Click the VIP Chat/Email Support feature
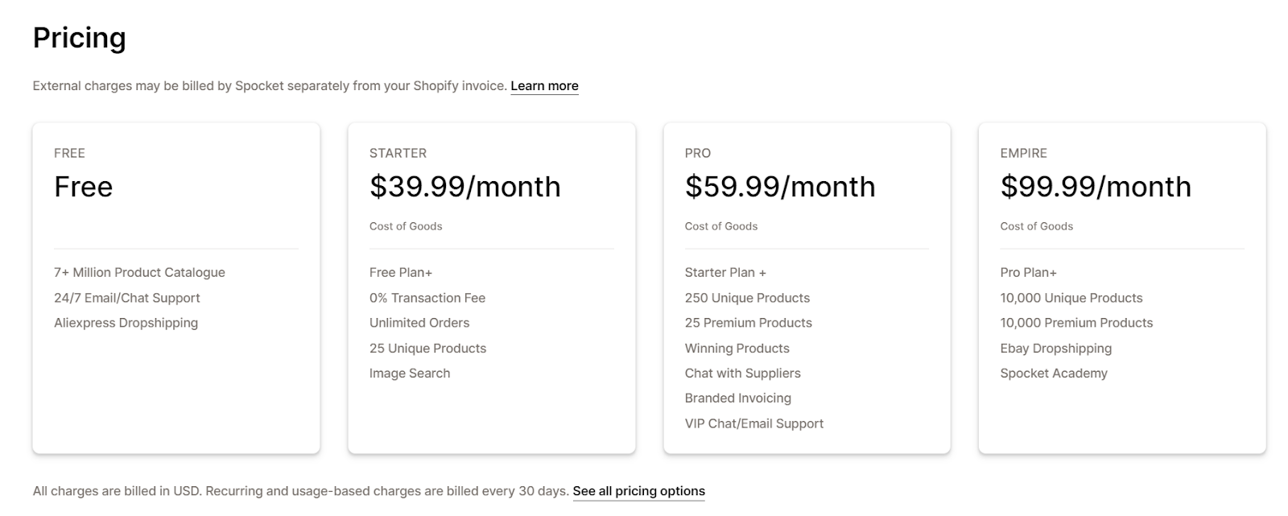Image resolution: width=1288 pixels, height=516 pixels. 753,423
